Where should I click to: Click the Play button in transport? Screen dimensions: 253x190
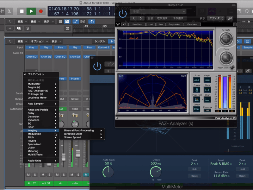pyautogui.click(x=31, y=11)
